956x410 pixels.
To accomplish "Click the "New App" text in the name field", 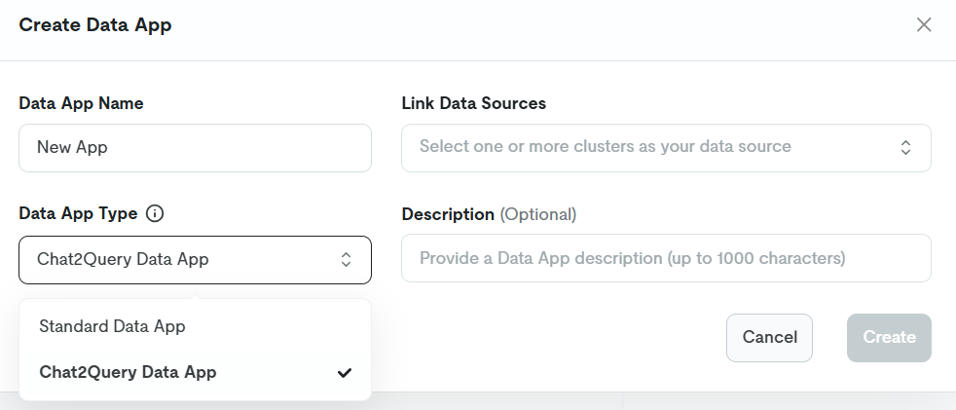I will (72, 147).
